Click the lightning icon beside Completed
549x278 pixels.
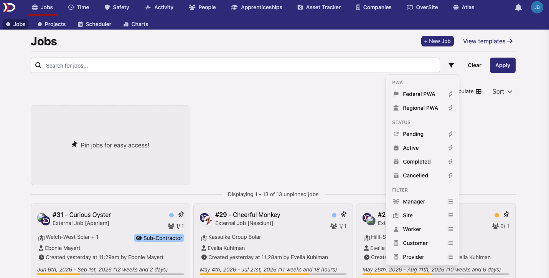450,162
